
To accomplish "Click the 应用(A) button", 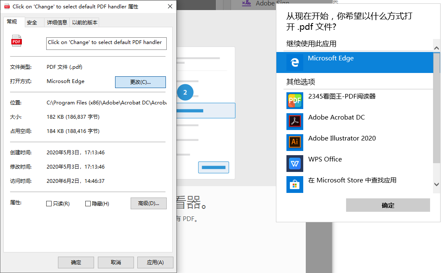I will coord(155,263).
